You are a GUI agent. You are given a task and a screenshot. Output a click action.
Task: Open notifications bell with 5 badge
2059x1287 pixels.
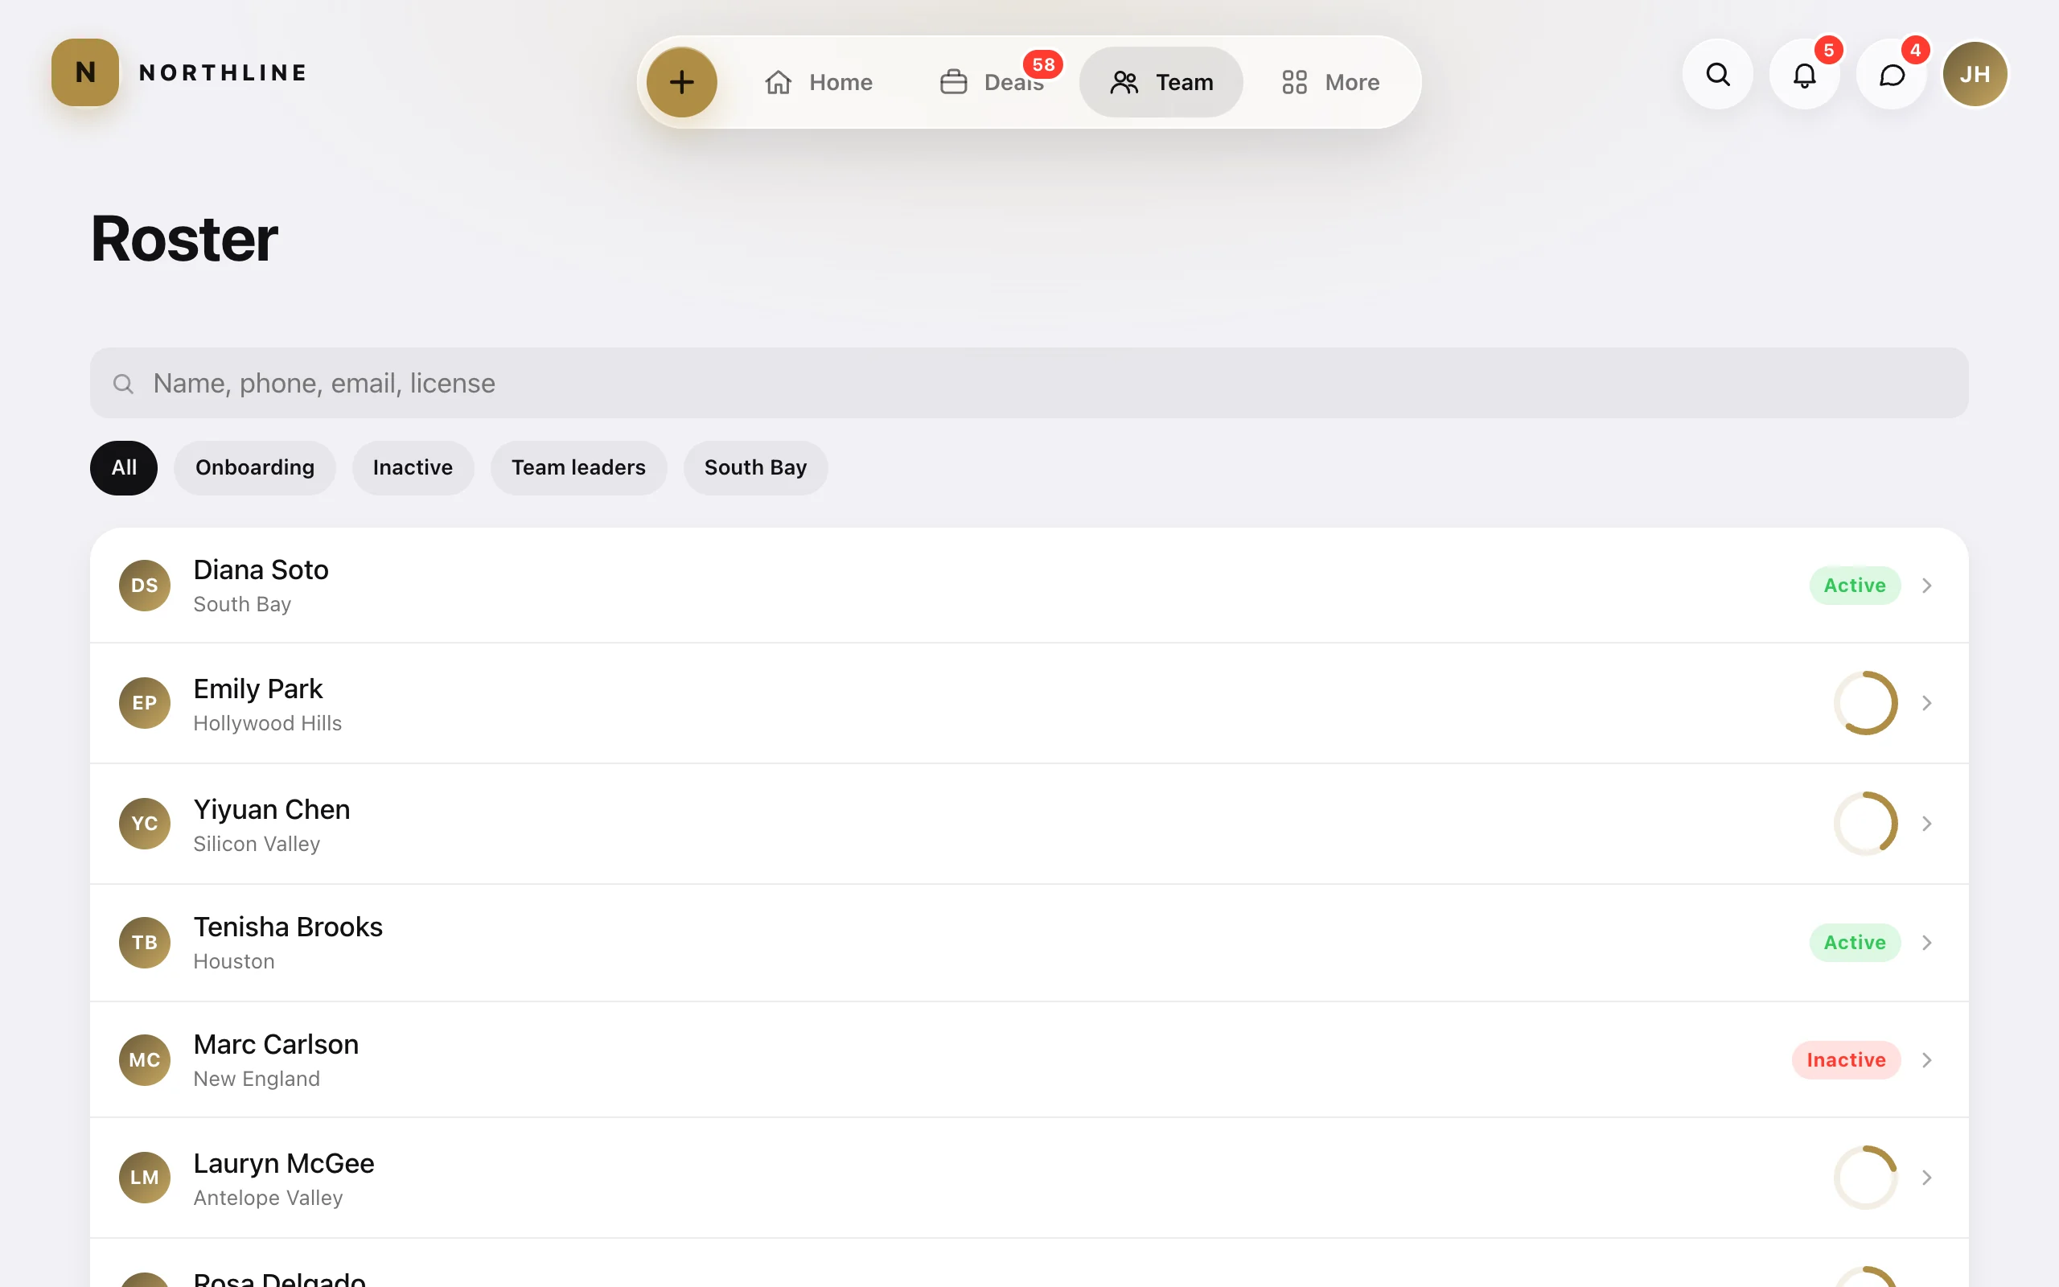pyautogui.click(x=1805, y=74)
